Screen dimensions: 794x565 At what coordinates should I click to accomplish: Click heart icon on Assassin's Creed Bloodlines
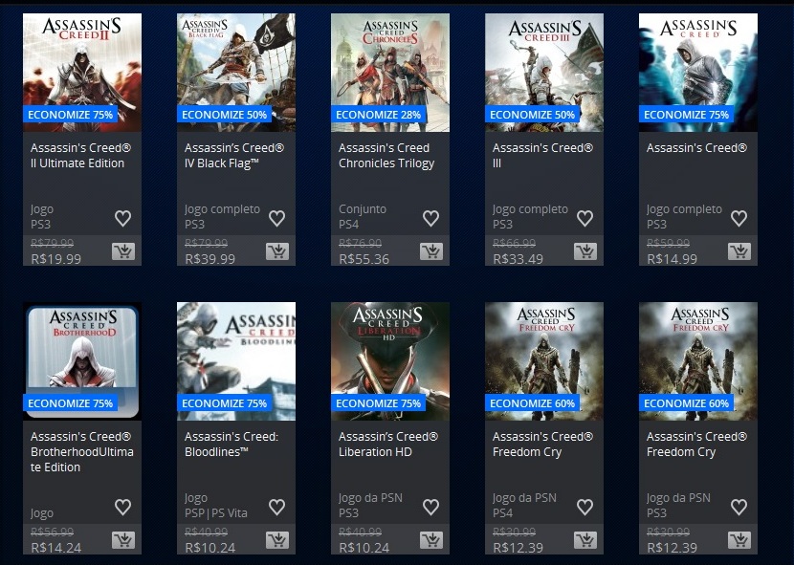point(277,507)
